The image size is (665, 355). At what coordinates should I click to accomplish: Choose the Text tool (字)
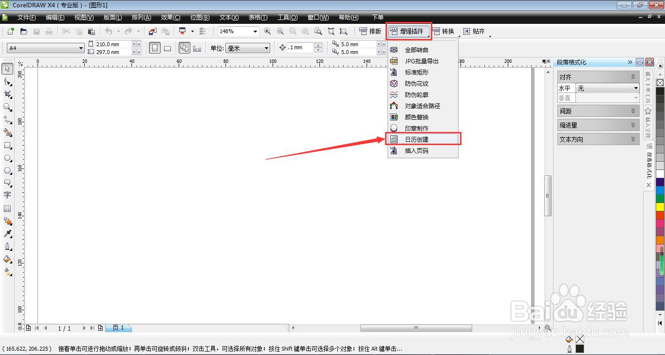pyautogui.click(x=7, y=195)
